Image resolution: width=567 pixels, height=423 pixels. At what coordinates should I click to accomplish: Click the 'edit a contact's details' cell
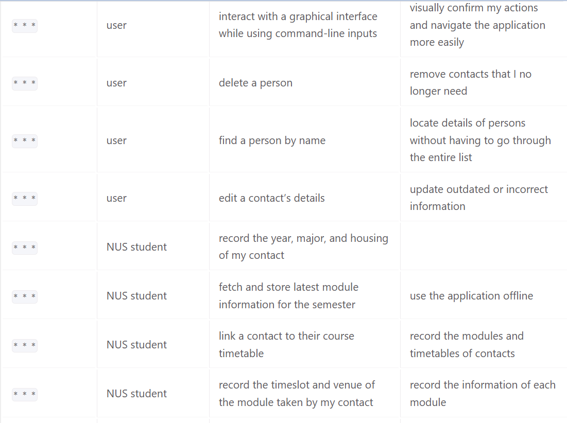(305, 198)
